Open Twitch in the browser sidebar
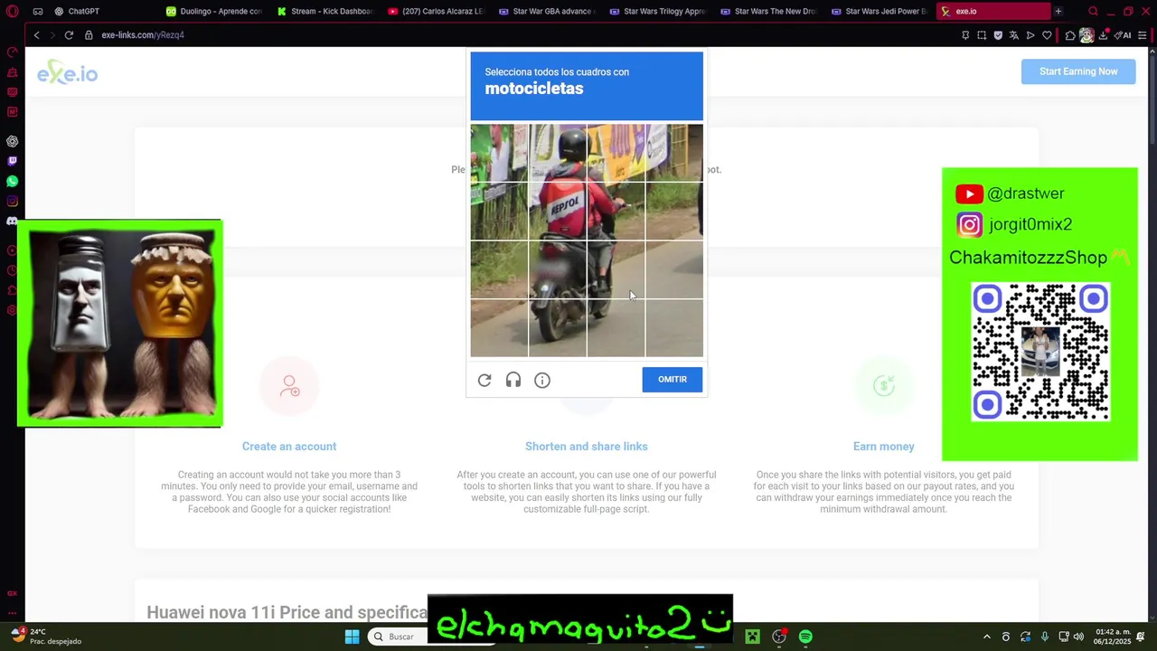 pyautogui.click(x=12, y=161)
